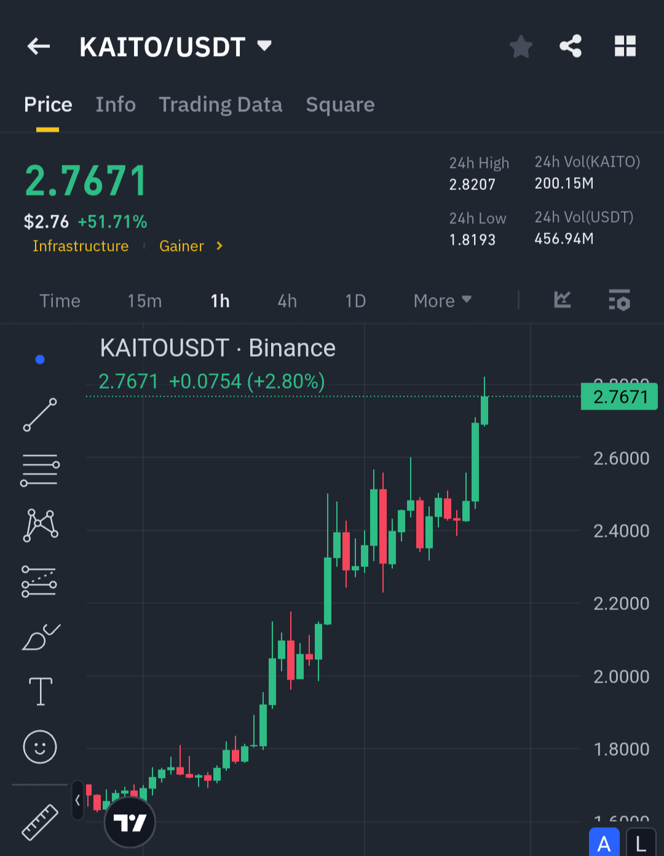This screenshot has width=664, height=856.
Task: Select the blue dot cursor tool
Action: pos(40,359)
